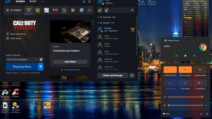The height and width of the screenshot is (119, 212).
Task: Click the Customize your loadout news thumbnail
Action: (x=70, y=31)
